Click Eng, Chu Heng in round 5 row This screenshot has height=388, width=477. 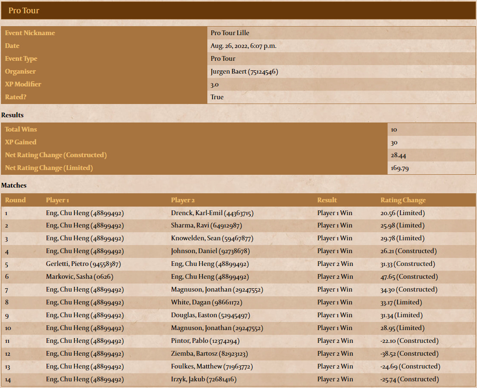210,264
